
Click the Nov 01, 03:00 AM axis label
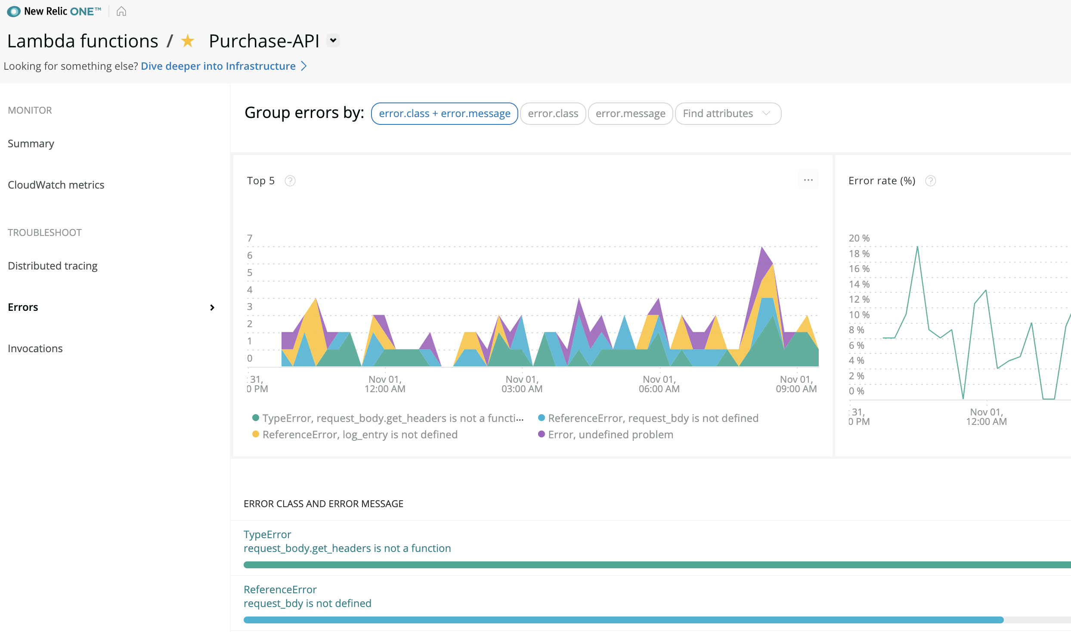(x=522, y=384)
